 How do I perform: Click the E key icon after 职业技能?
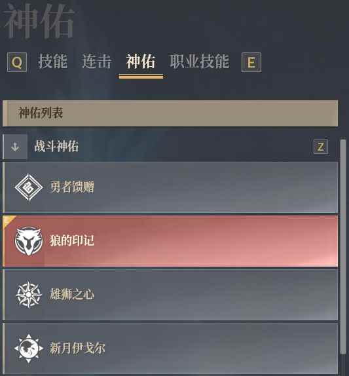click(251, 62)
